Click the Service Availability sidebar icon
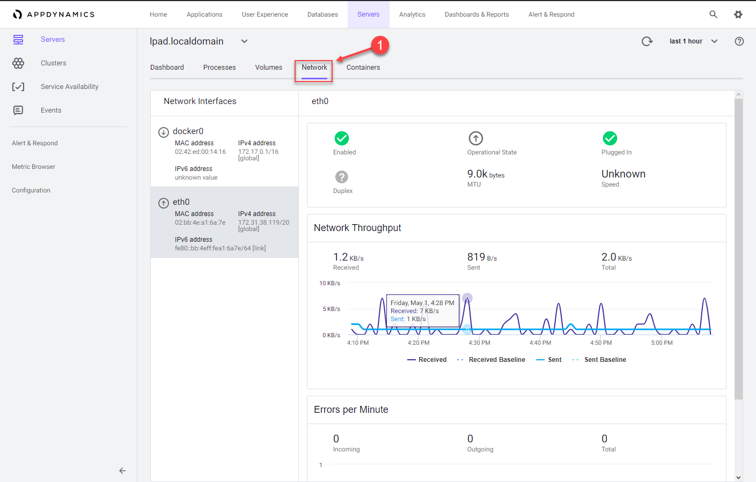 [18, 87]
